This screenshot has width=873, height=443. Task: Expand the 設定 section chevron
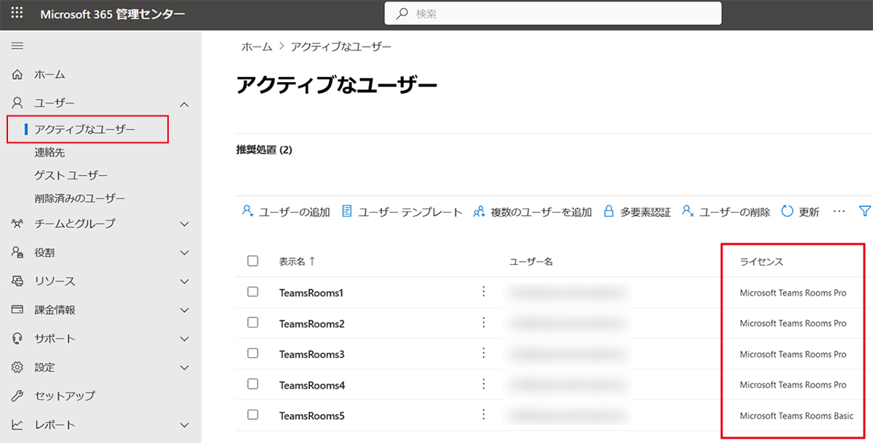(184, 367)
